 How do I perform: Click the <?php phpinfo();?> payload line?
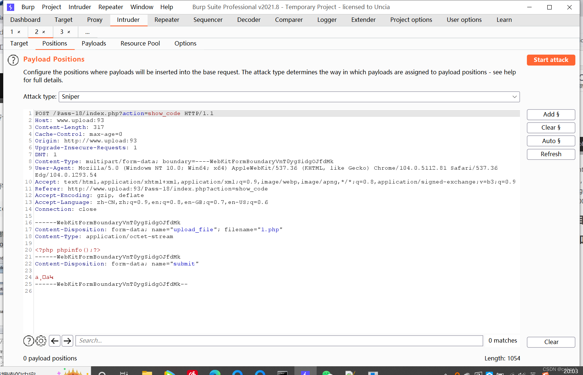68,250
